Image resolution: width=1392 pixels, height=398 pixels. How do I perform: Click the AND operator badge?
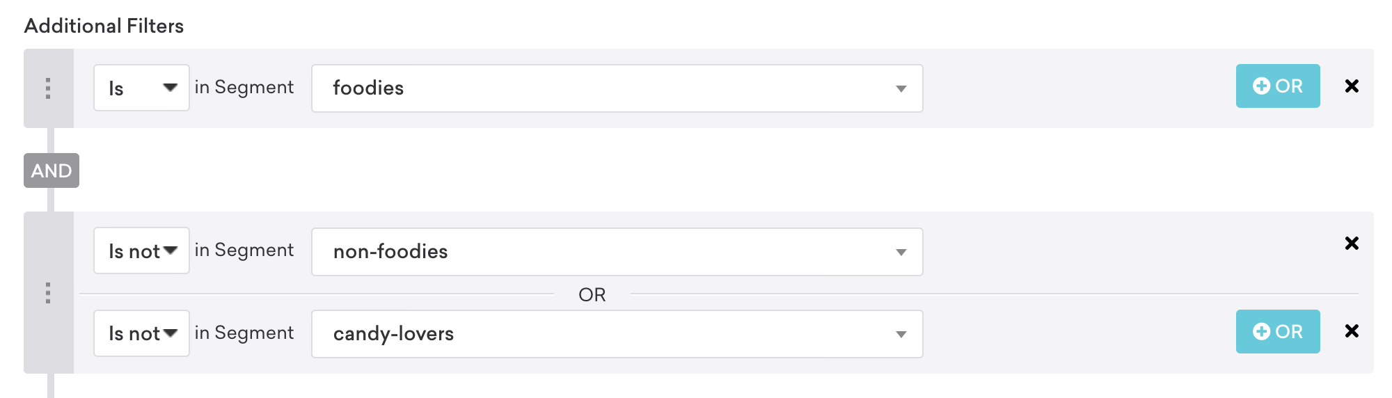point(52,170)
